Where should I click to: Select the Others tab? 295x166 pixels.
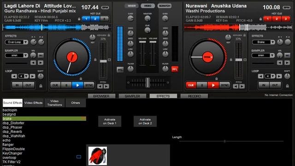[x=76, y=103]
